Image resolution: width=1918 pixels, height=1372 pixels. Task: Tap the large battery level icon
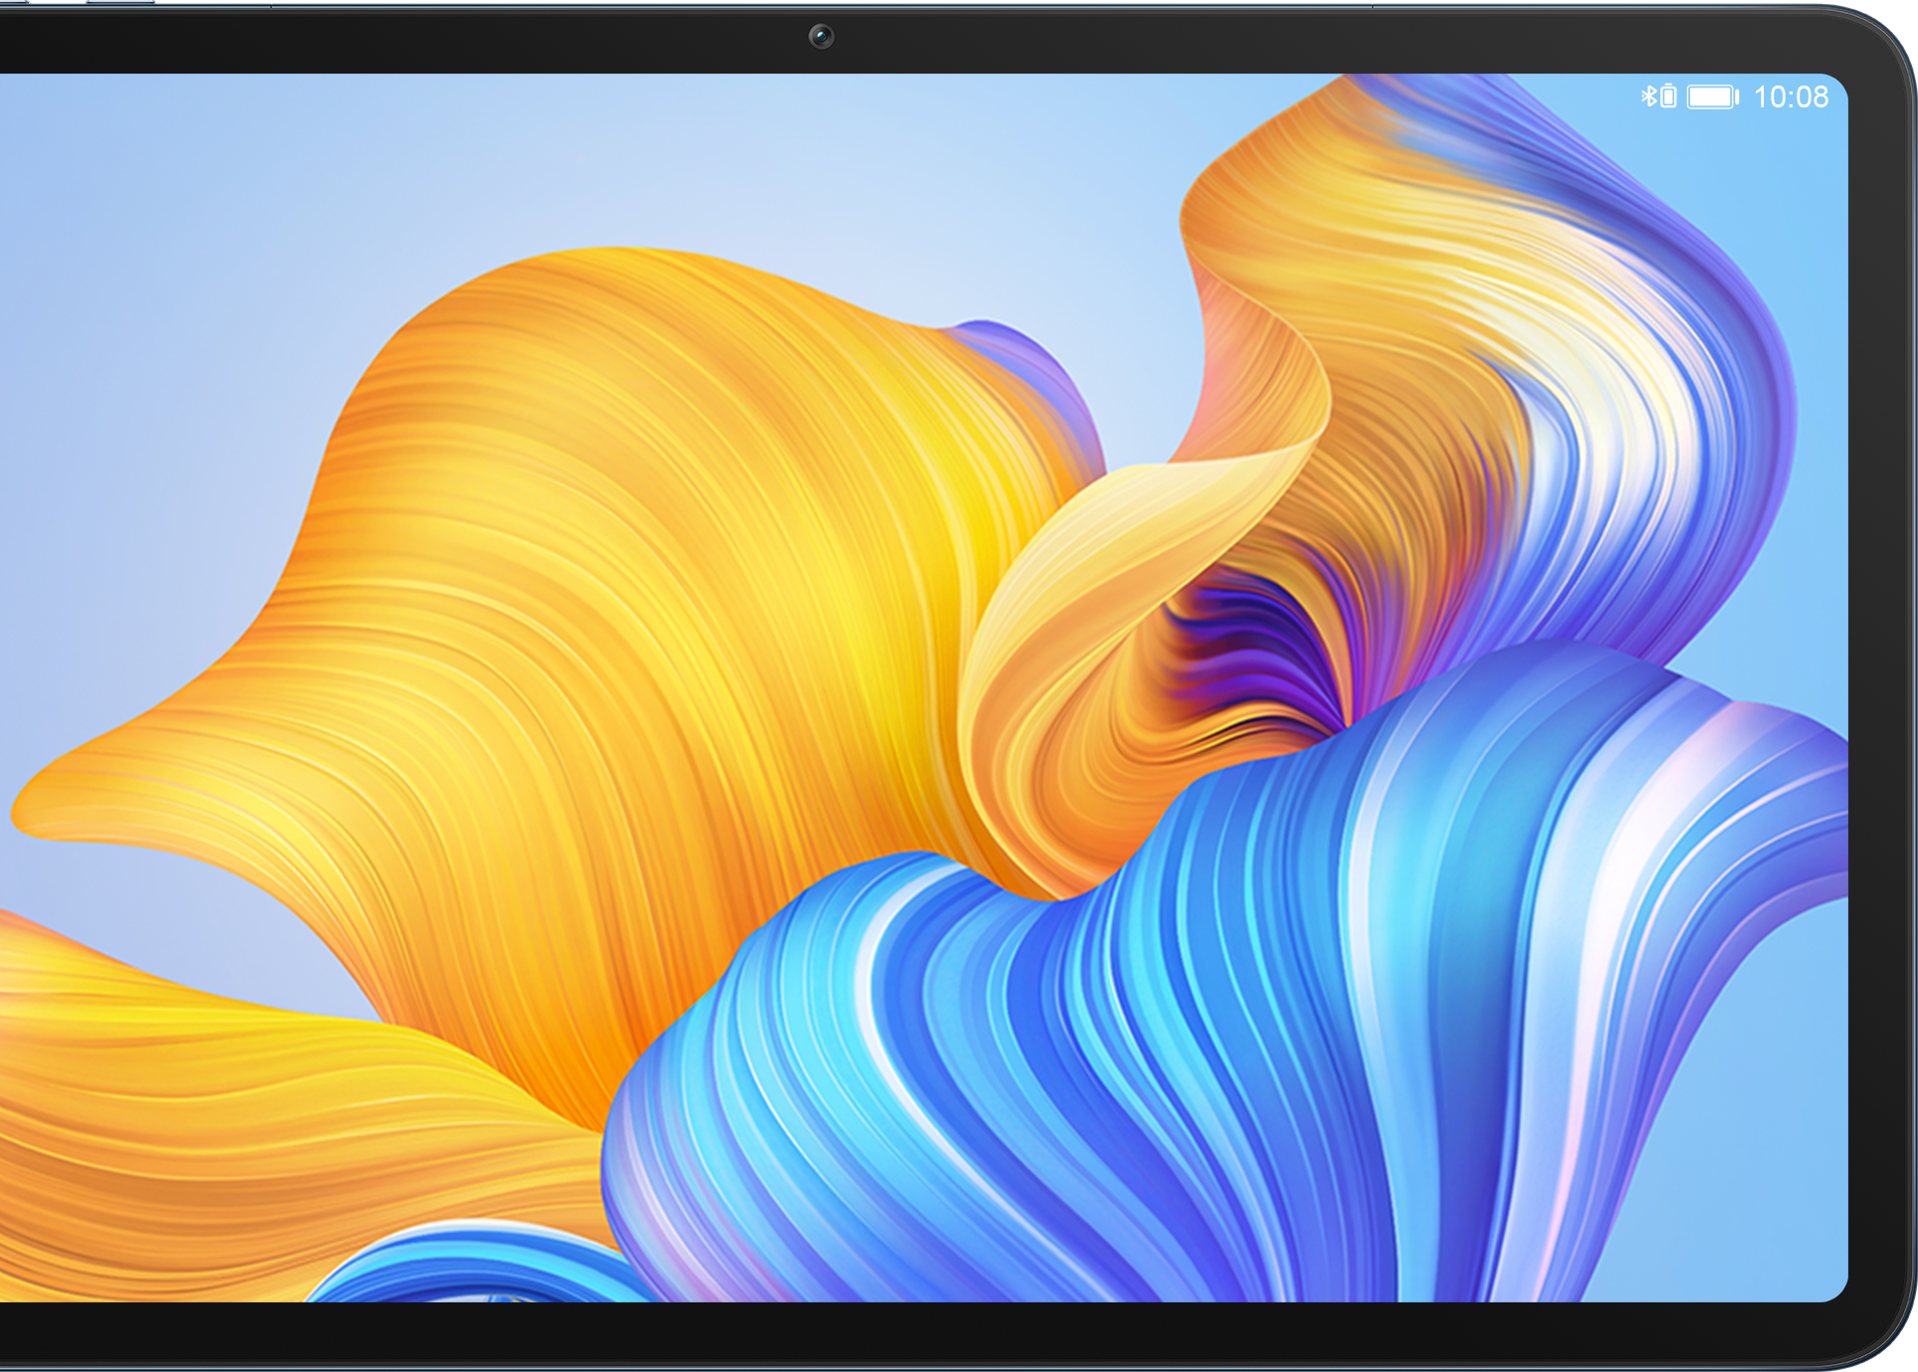1712,96
